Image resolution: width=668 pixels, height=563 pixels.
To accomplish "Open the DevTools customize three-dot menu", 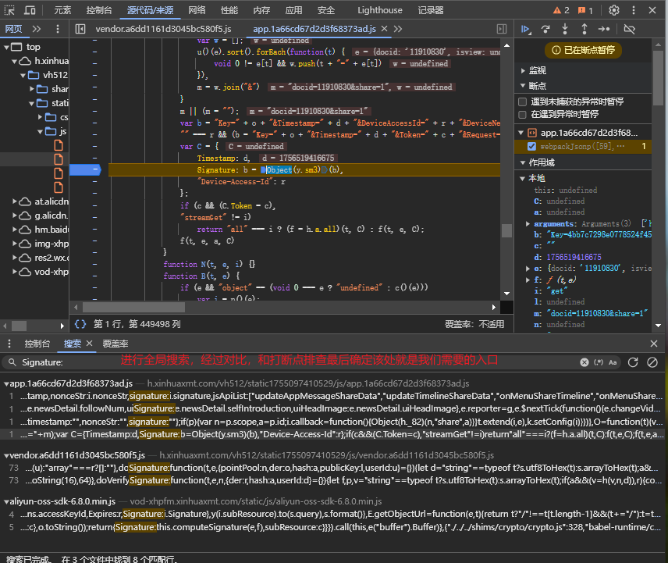I will point(634,10).
